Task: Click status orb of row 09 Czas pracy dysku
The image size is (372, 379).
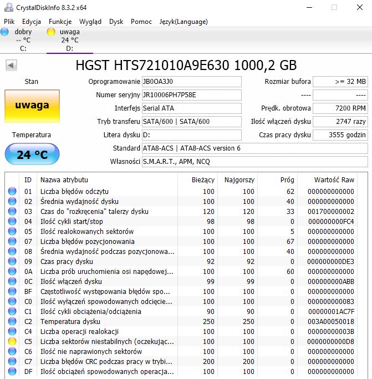Action: [x=12, y=261]
